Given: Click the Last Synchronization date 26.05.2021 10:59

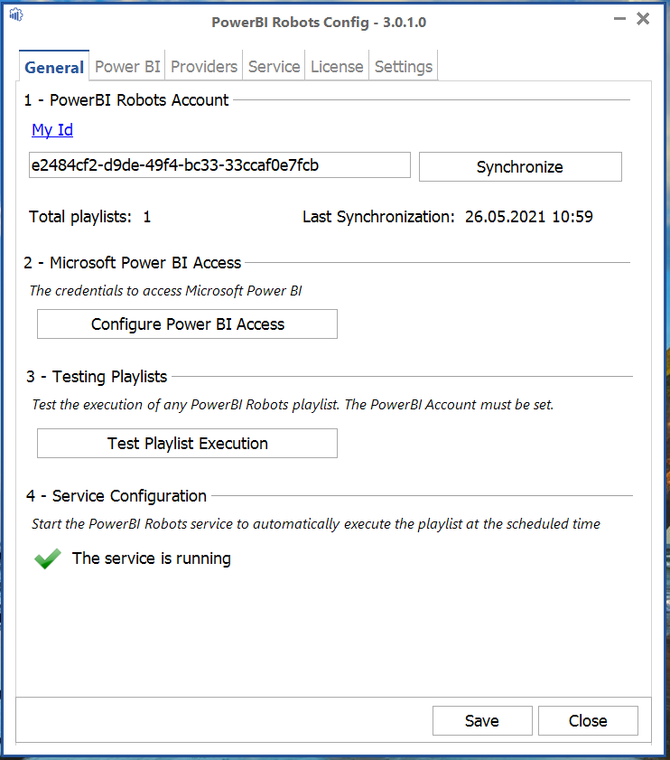Looking at the screenshot, I should coord(529,217).
